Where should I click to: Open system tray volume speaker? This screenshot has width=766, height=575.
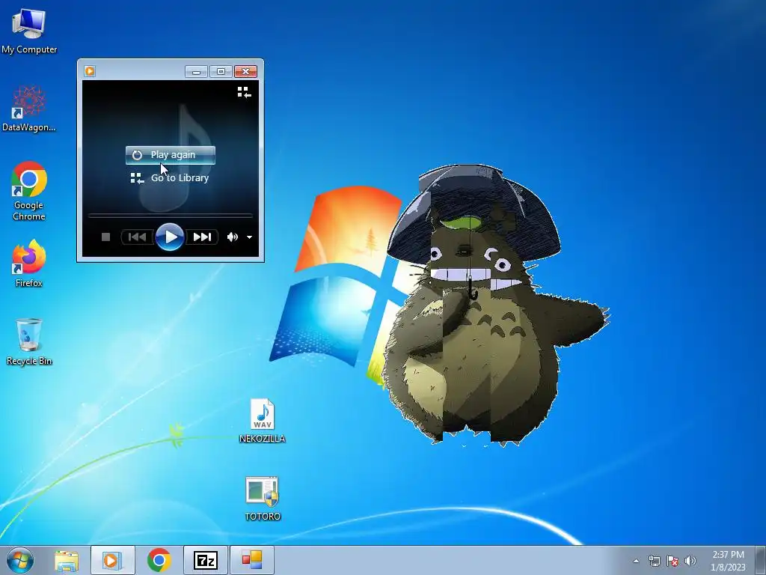[x=690, y=561]
